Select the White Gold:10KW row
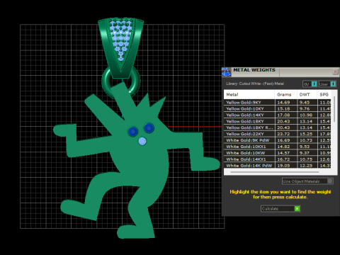This screenshot has width=340, height=255. [x=278, y=153]
